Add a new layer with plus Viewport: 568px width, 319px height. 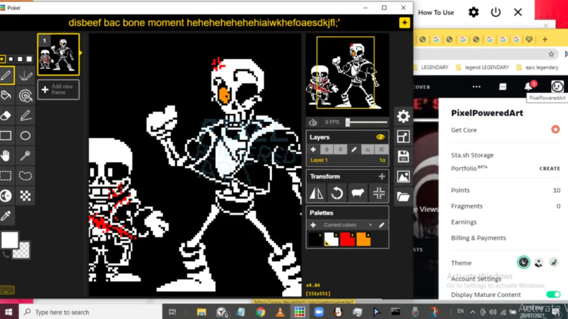coord(313,149)
